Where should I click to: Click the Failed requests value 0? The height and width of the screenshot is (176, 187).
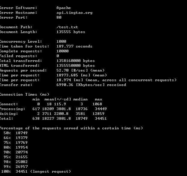58,56
